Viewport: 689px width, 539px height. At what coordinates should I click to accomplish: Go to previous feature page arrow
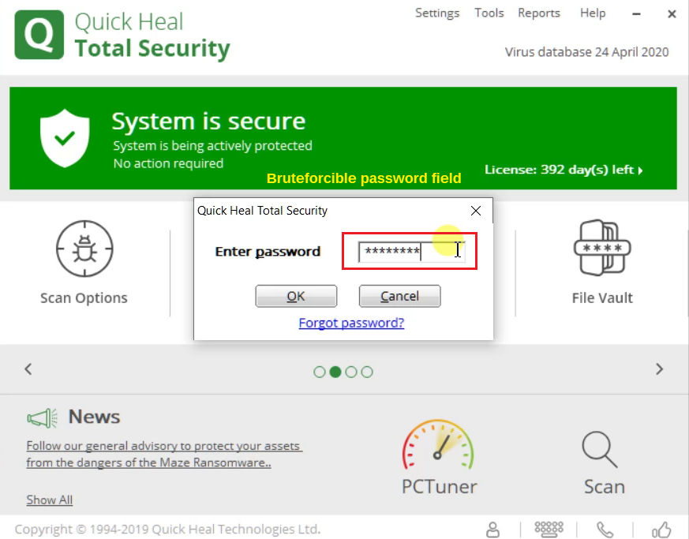click(x=28, y=369)
